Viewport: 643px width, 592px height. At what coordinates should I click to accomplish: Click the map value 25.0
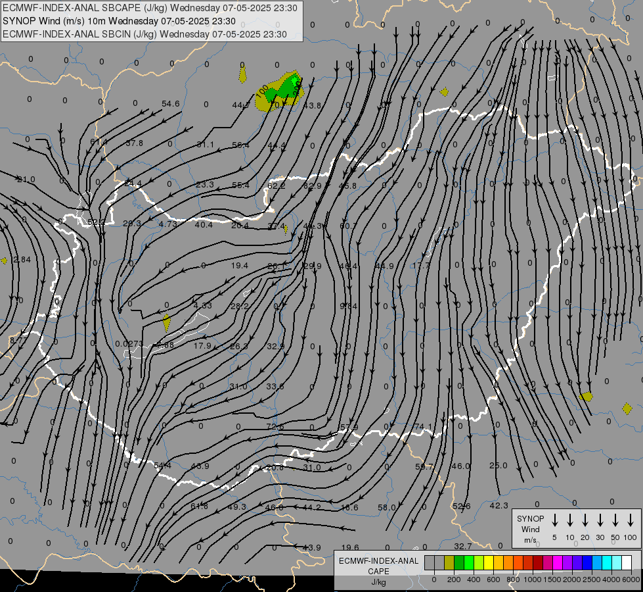pos(499,466)
